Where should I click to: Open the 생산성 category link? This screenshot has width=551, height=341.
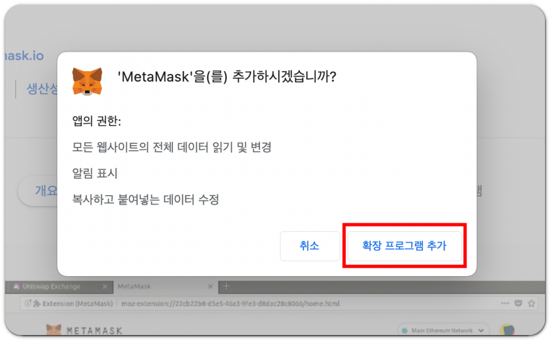pyautogui.click(x=42, y=89)
